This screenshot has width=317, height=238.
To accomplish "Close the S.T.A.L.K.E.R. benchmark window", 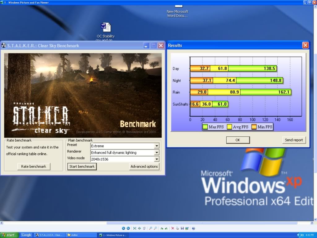I will 161,46.
